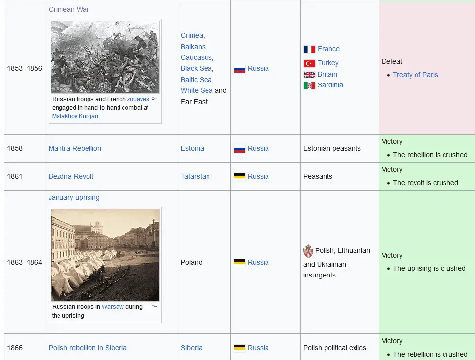This screenshot has width=475, height=360.
Task: Open the France link
Action: point(328,49)
